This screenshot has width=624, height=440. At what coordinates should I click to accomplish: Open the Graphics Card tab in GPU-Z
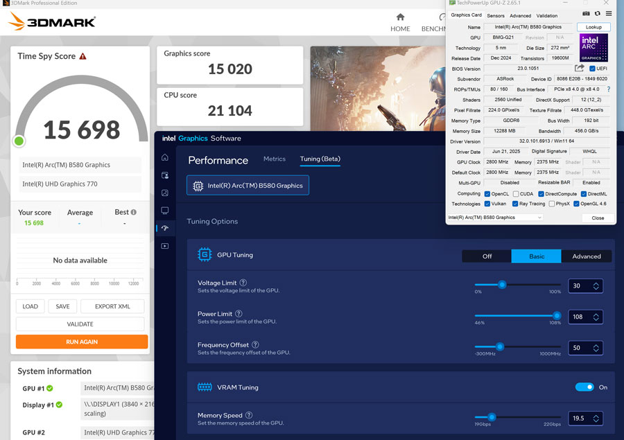pyautogui.click(x=466, y=15)
